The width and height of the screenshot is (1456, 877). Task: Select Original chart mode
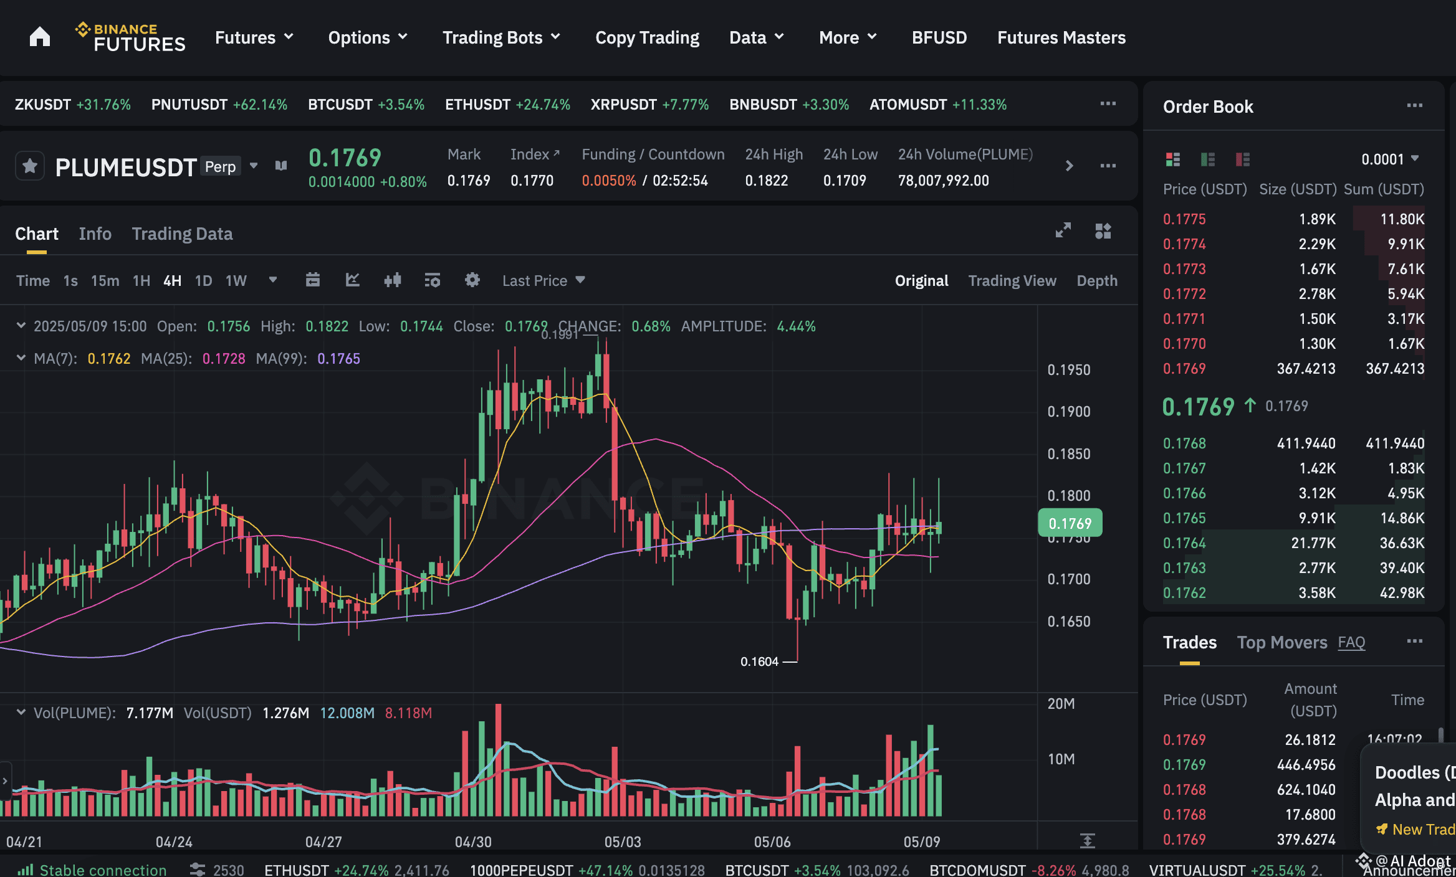point(921,280)
